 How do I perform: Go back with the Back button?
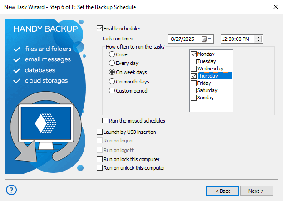click(x=223, y=191)
